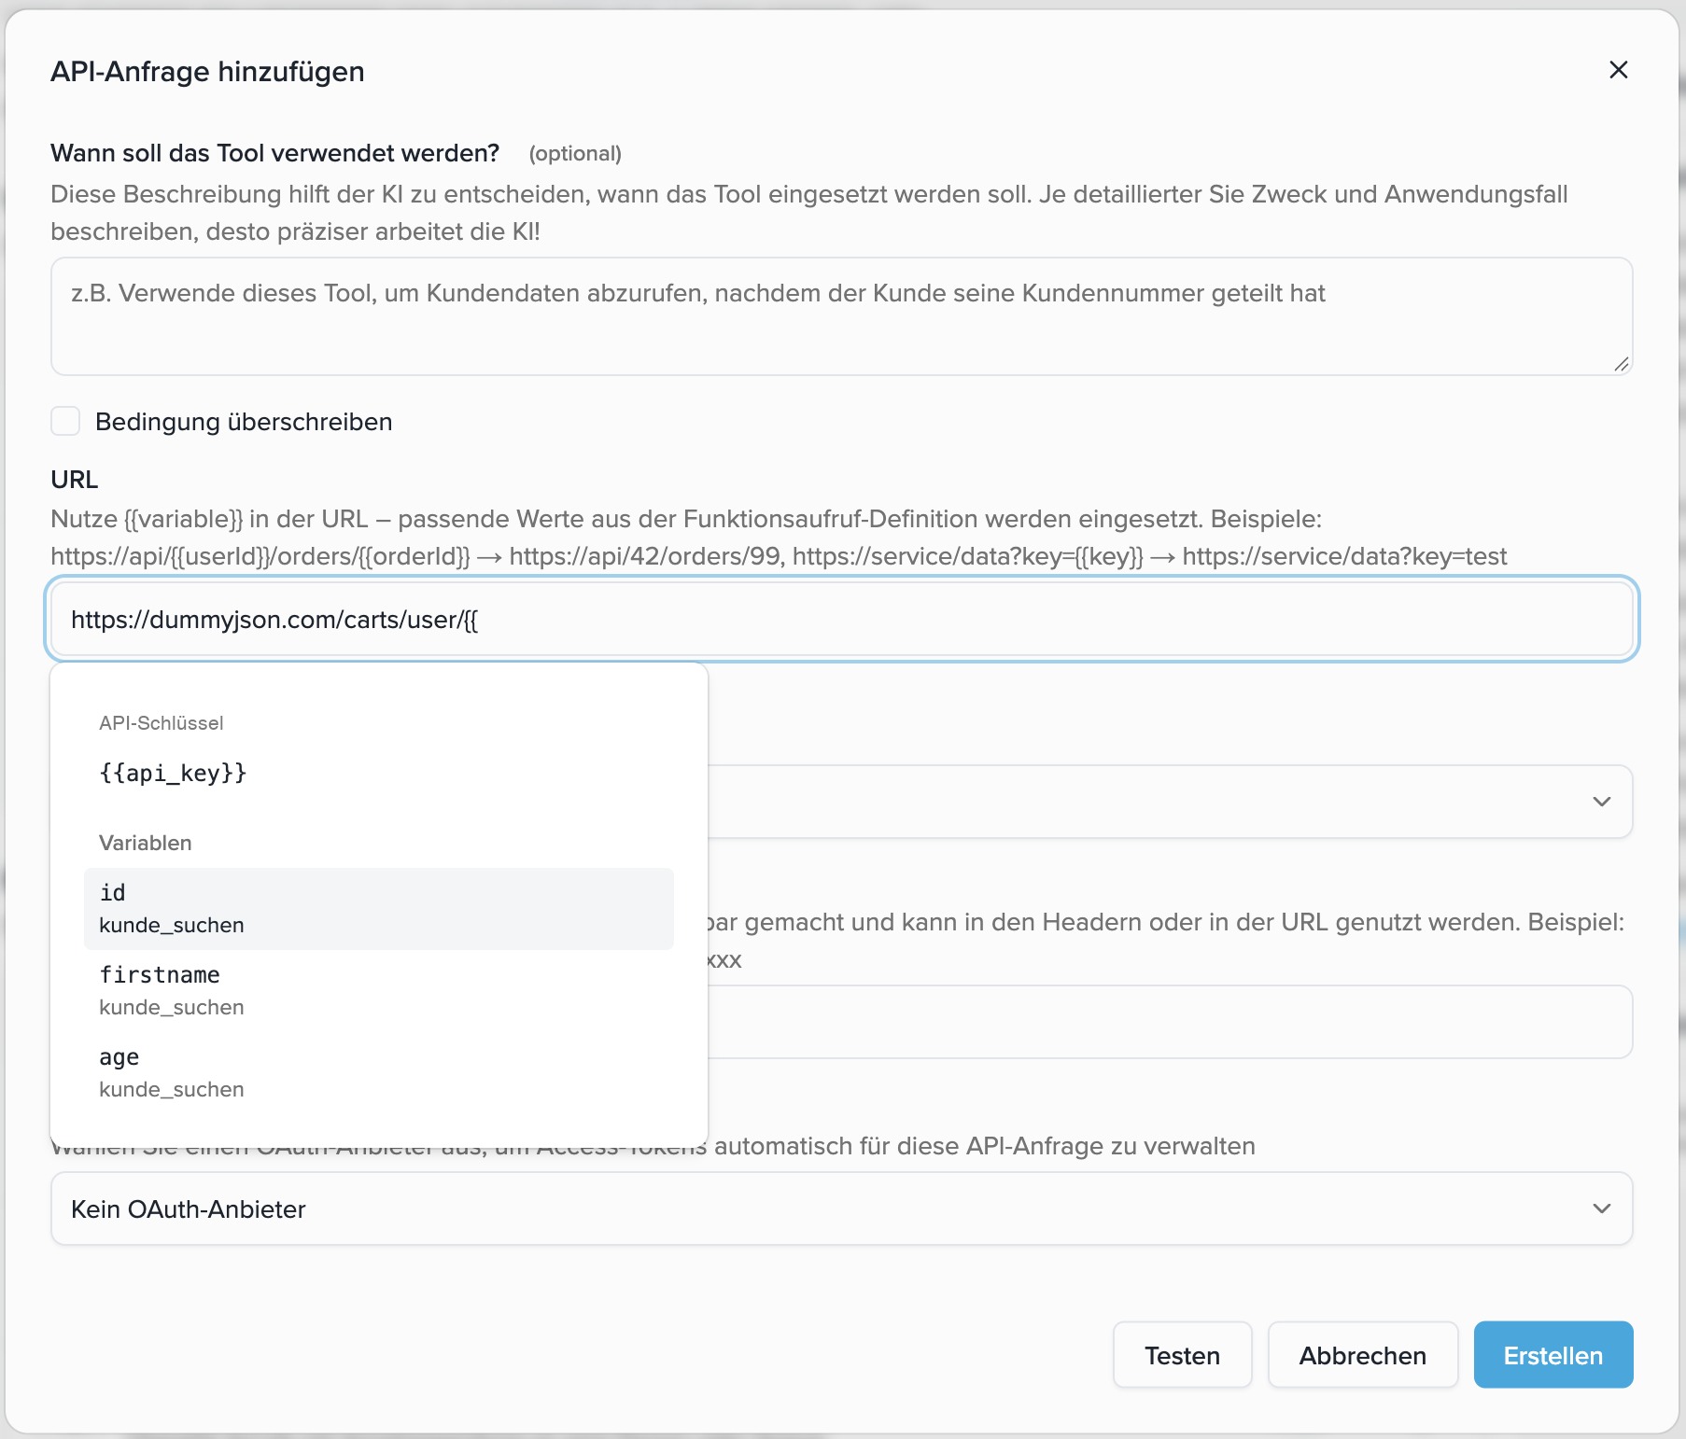Click the 'URL' field heading
This screenshot has height=1439, width=1686.
point(75,480)
